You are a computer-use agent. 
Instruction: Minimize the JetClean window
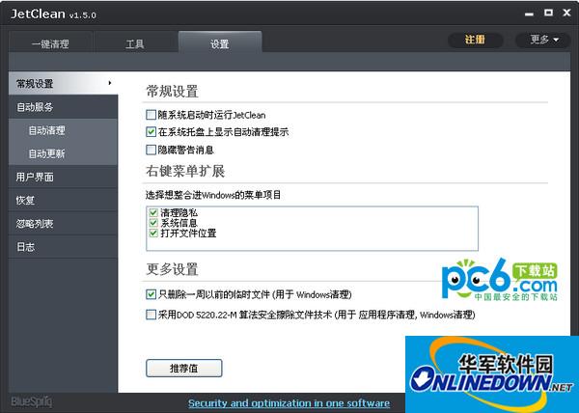click(x=529, y=14)
